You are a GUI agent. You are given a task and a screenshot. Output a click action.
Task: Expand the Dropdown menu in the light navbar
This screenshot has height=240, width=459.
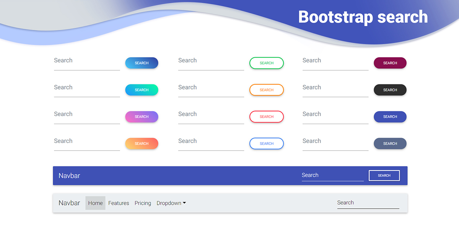[171, 203]
